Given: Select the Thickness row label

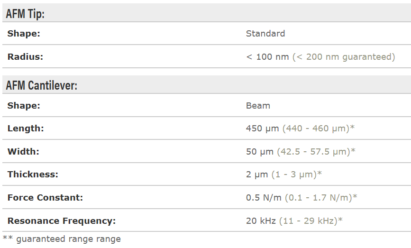Looking at the screenshot, I should [33, 175].
